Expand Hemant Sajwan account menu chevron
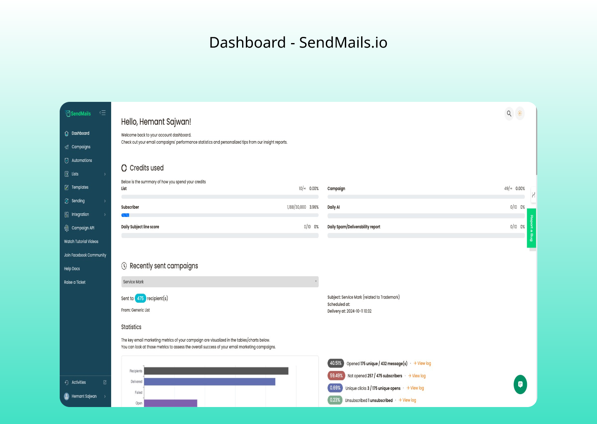Screen dimensions: 597x424 (x=105, y=397)
